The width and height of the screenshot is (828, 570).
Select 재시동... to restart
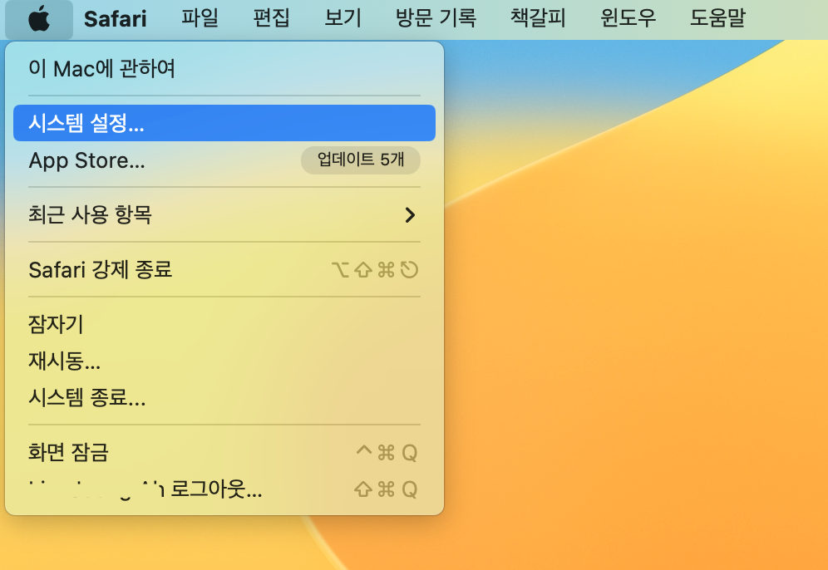pyautogui.click(x=224, y=361)
